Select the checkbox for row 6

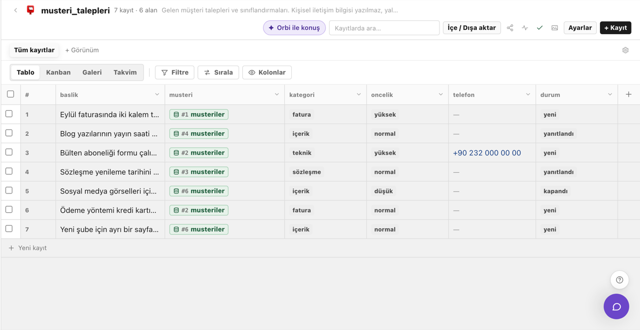click(x=9, y=210)
